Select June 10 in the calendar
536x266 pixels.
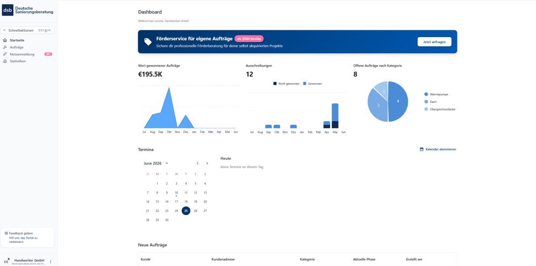(176, 193)
